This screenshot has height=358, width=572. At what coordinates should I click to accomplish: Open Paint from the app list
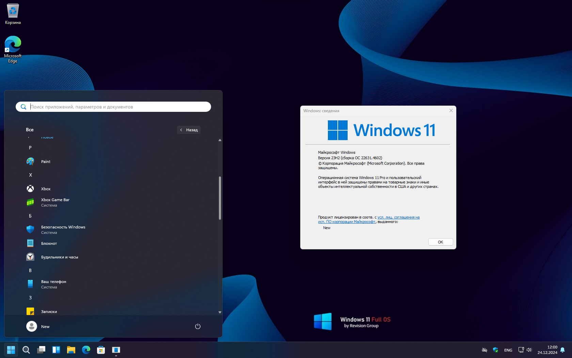46,162
